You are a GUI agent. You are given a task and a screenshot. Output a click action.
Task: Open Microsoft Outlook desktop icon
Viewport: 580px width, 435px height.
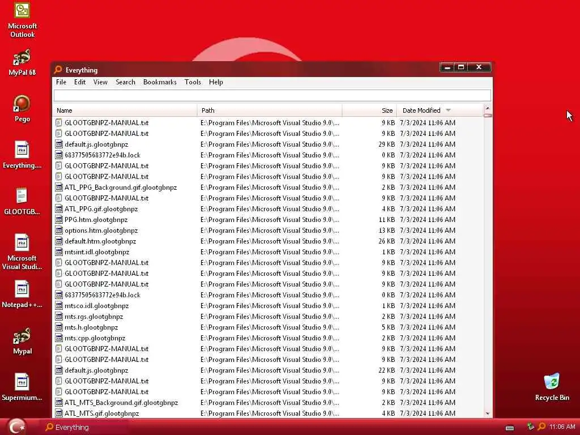click(22, 20)
